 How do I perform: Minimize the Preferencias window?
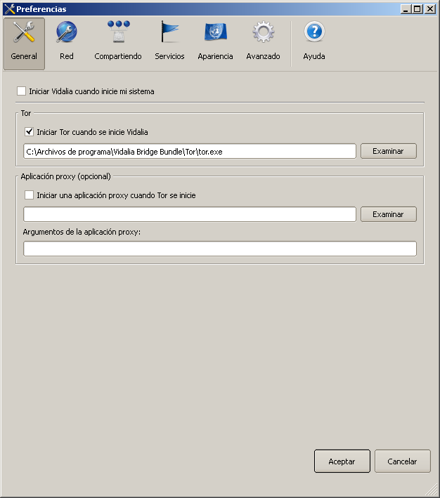click(406, 9)
